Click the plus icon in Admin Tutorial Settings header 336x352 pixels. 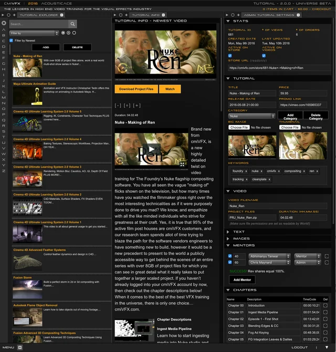238,15
